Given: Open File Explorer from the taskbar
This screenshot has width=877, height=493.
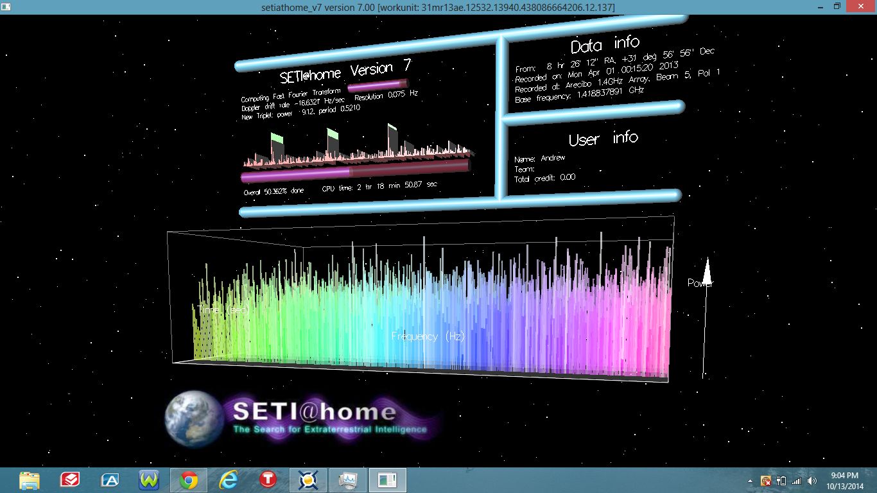Looking at the screenshot, I should pyautogui.click(x=29, y=480).
